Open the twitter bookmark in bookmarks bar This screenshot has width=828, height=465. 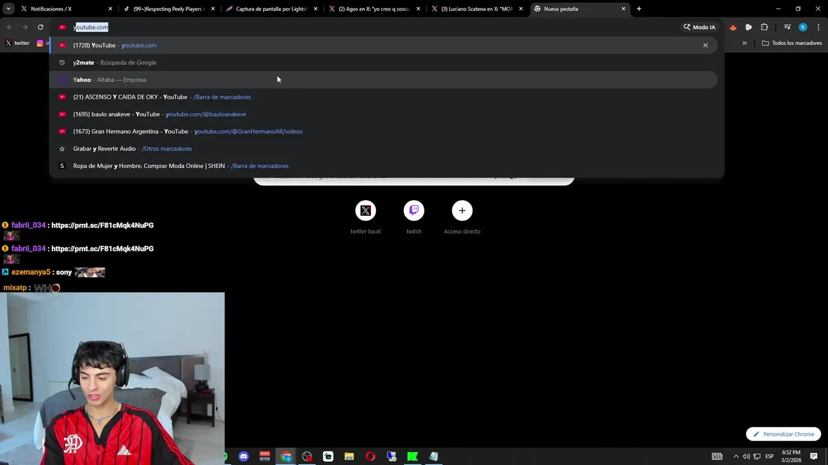click(17, 43)
